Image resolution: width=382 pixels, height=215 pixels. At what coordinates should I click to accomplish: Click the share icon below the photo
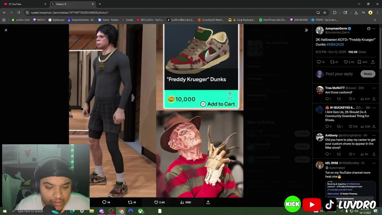(208, 202)
